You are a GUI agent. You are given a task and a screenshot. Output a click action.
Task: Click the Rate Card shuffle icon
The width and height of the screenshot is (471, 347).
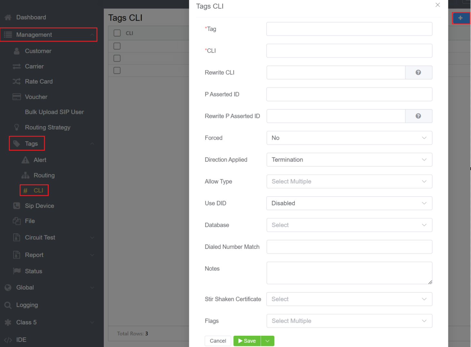(16, 82)
